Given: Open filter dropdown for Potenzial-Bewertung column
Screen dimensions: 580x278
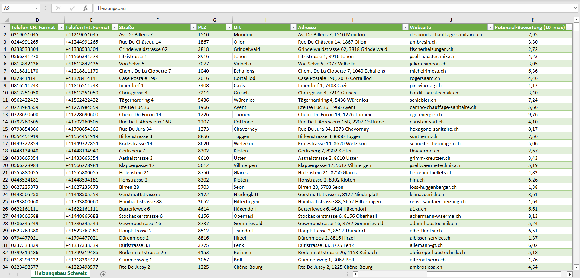Looking at the screenshot, I should (569, 27).
